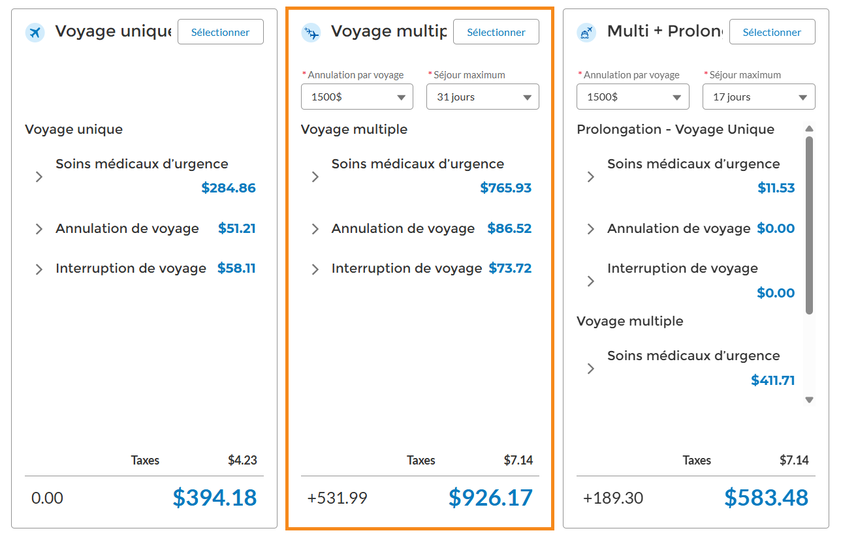Click the Multi + Prolongation plan icon
This screenshot has width=841, height=535.
point(586,32)
